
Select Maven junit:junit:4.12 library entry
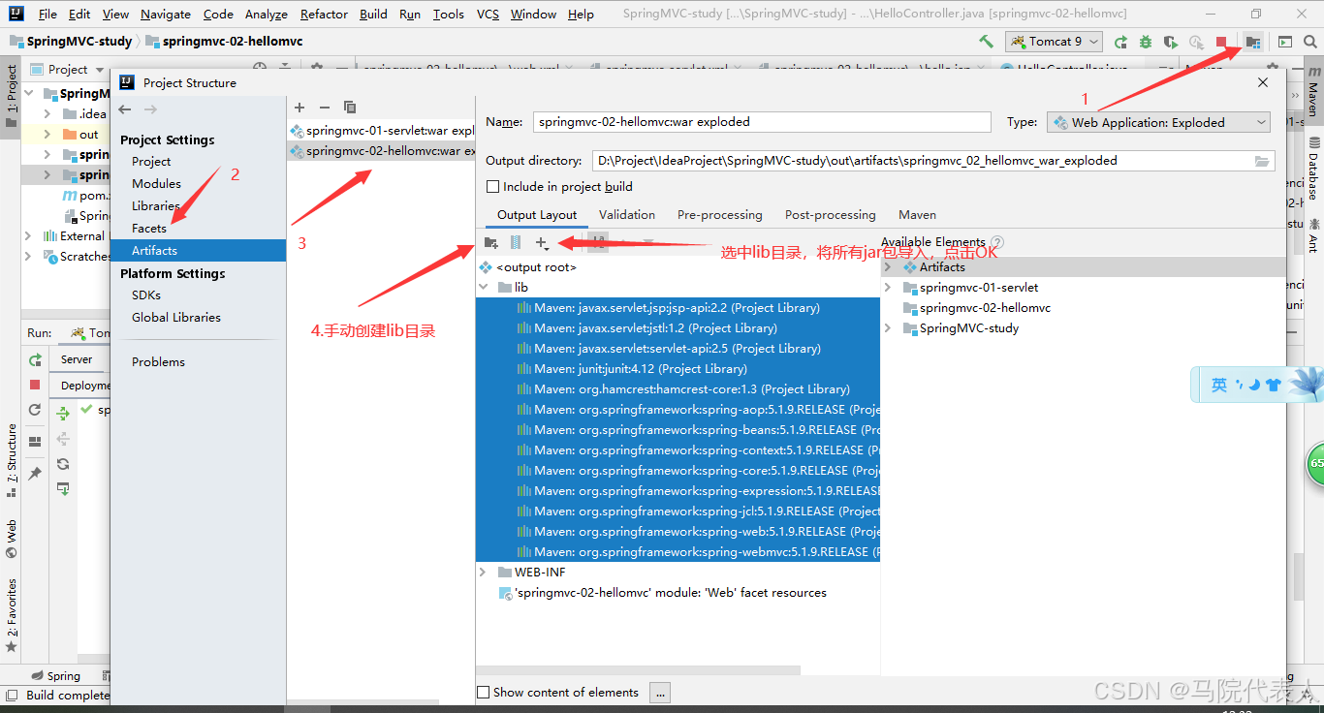coord(640,369)
